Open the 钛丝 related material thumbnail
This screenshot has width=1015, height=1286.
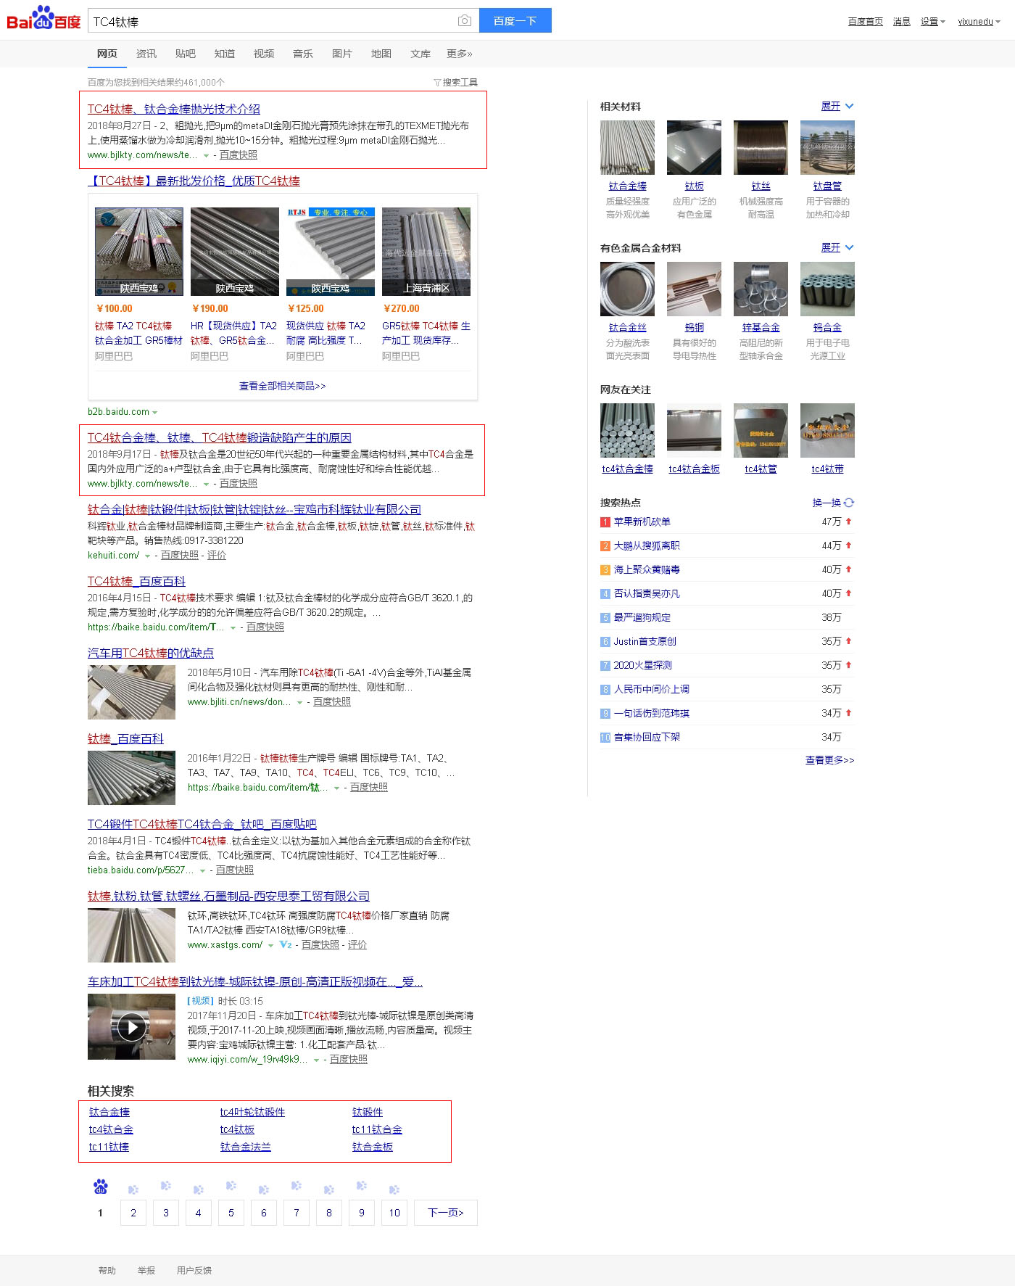pos(761,148)
